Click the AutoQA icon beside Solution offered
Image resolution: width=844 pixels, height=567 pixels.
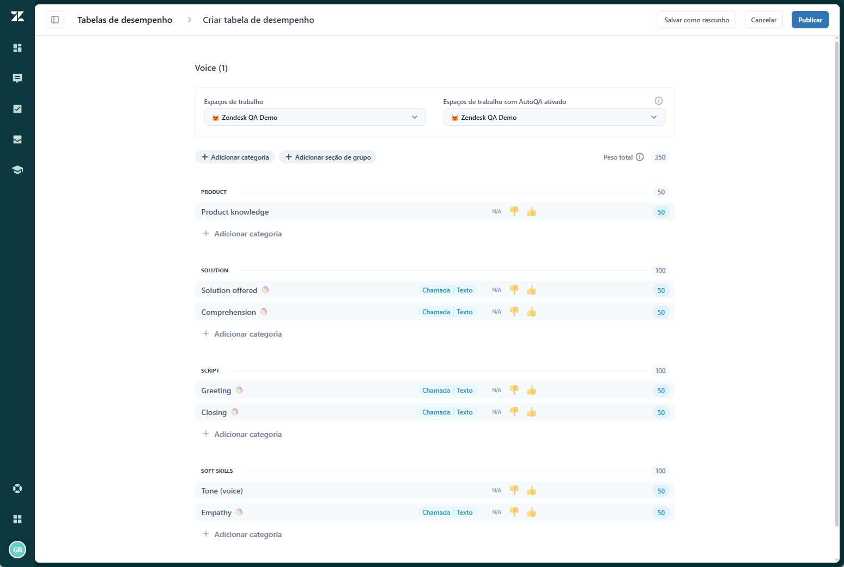point(265,290)
